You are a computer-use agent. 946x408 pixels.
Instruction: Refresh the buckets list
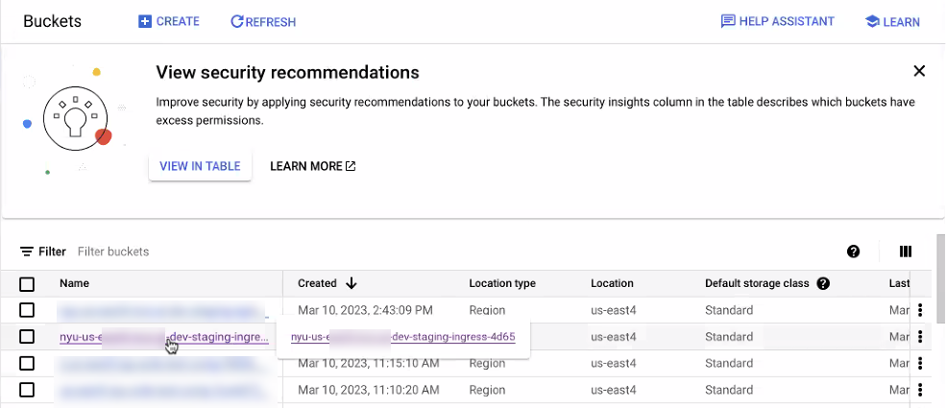tap(263, 22)
